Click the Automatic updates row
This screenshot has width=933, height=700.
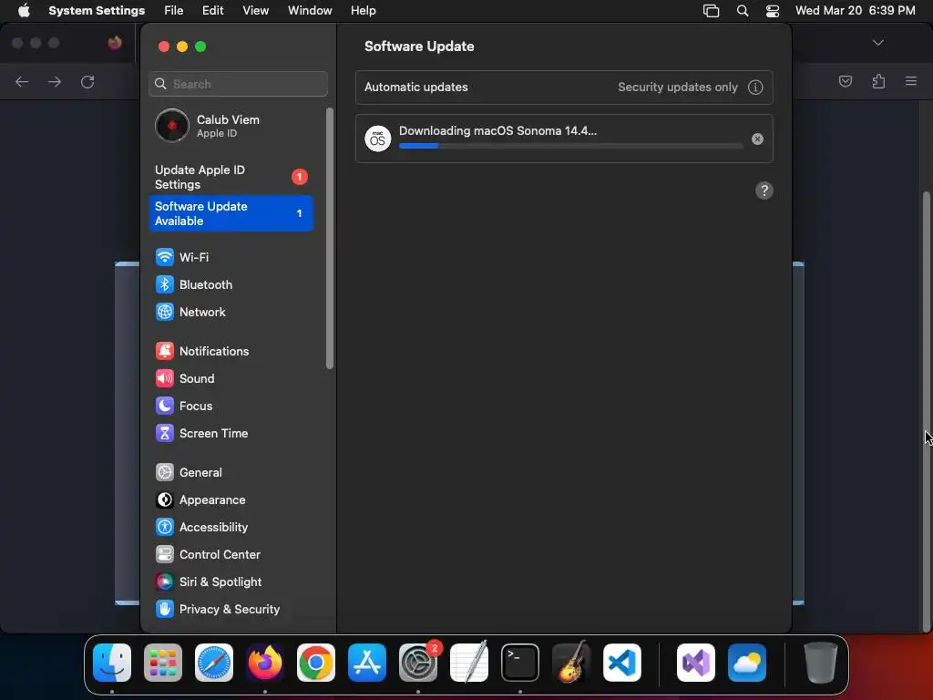coord(564,87)
